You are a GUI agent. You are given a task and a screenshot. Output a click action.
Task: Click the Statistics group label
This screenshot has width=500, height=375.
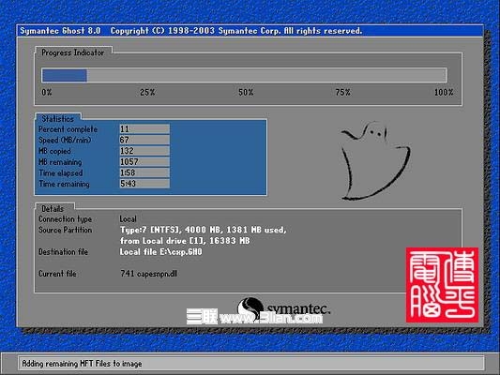[58, 119]
